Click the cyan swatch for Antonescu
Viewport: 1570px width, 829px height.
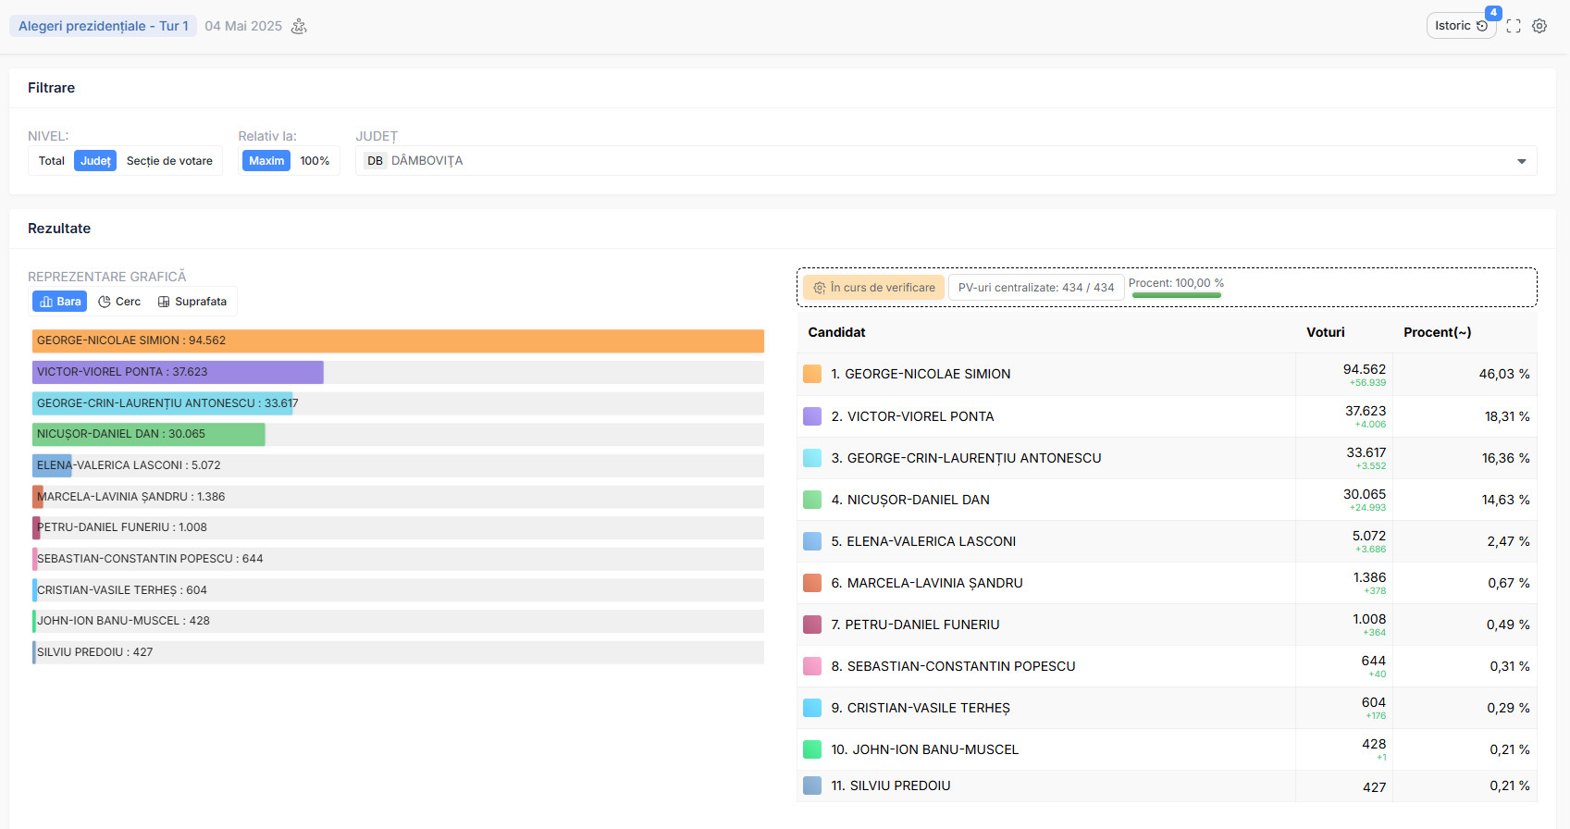[x=812, y=458]
